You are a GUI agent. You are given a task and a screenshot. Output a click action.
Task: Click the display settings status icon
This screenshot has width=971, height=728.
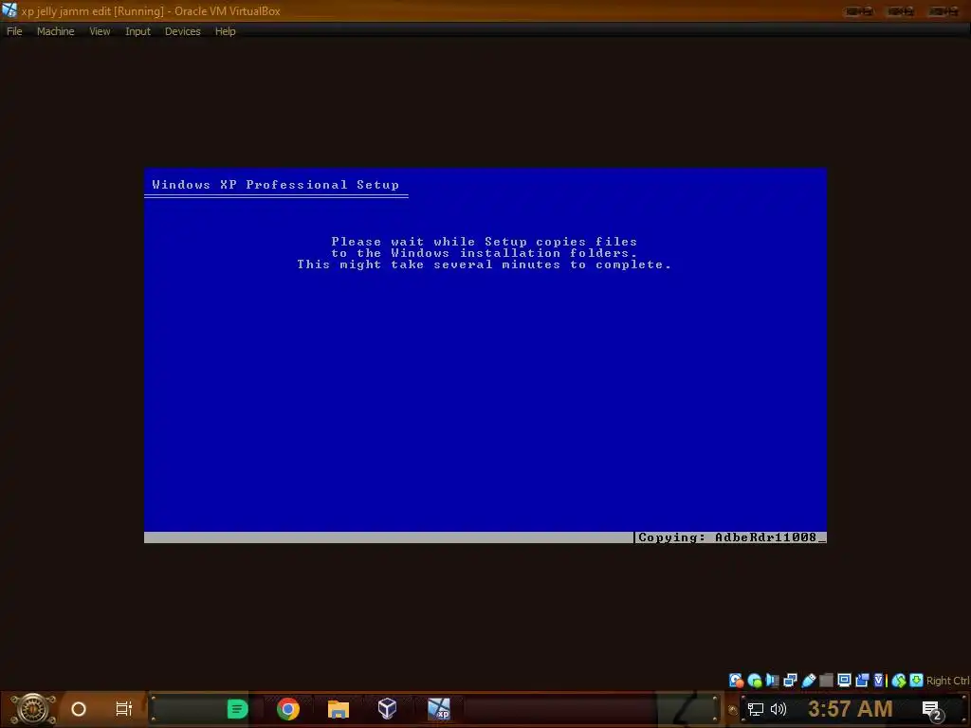844,681
